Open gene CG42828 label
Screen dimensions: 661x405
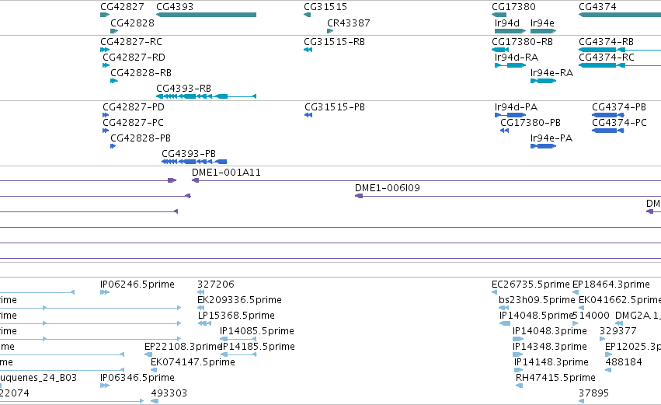(x=132, y=23)
